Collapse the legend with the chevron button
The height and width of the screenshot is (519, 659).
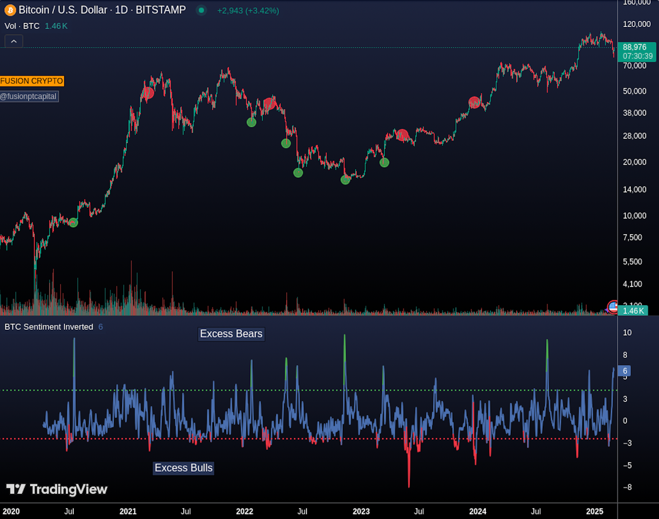(14, 41)
